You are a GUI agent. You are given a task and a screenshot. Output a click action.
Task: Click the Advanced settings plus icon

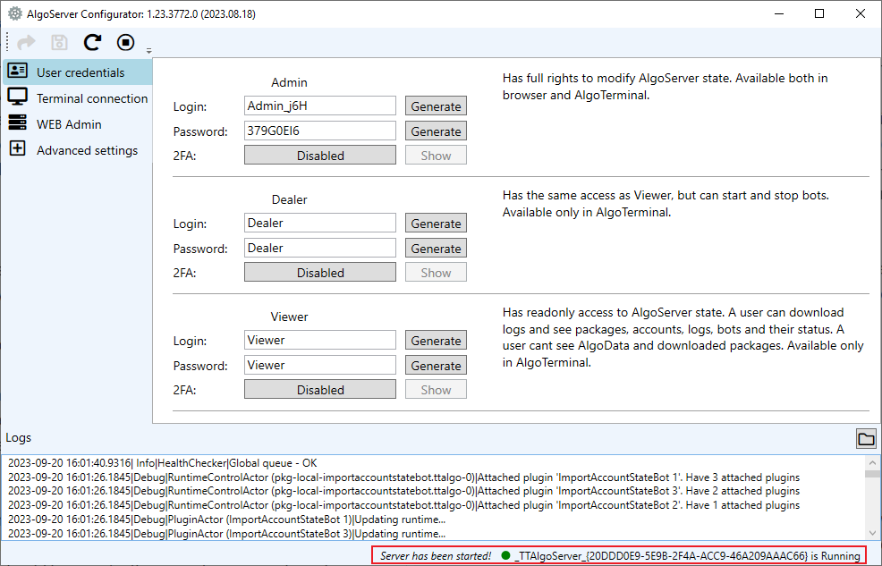tap(17, 148)
